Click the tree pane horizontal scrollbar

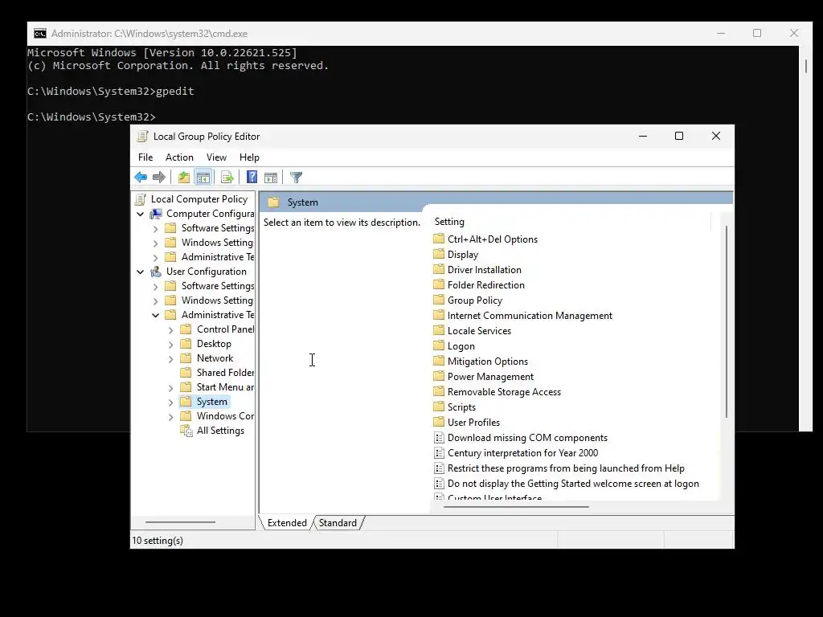pyautogui.click(x=180, y=522)
